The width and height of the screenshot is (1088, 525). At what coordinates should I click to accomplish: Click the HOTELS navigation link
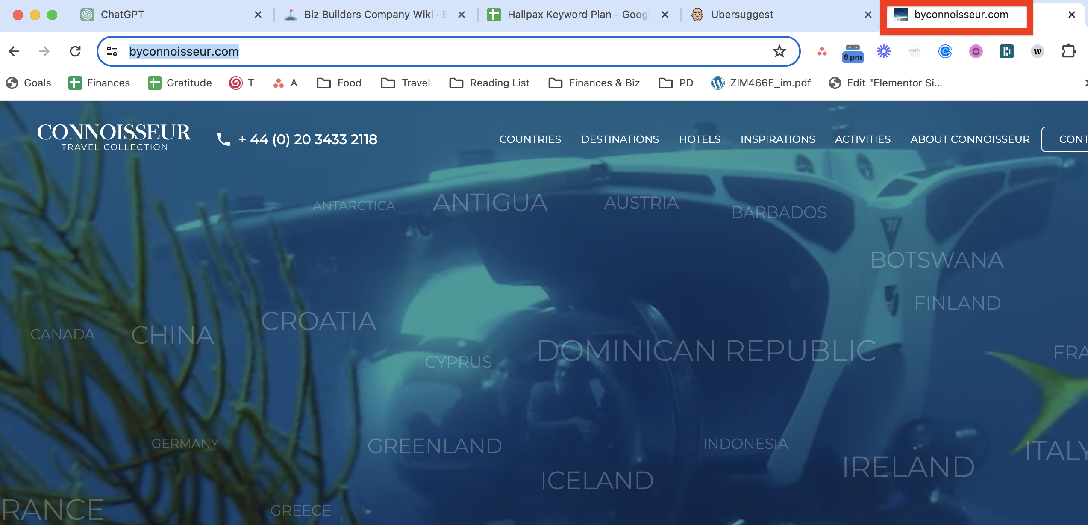(700, 139)
